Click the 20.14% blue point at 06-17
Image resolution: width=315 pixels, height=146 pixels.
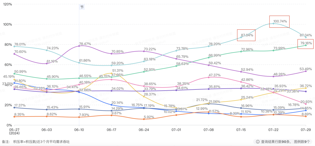pos(111,105)
